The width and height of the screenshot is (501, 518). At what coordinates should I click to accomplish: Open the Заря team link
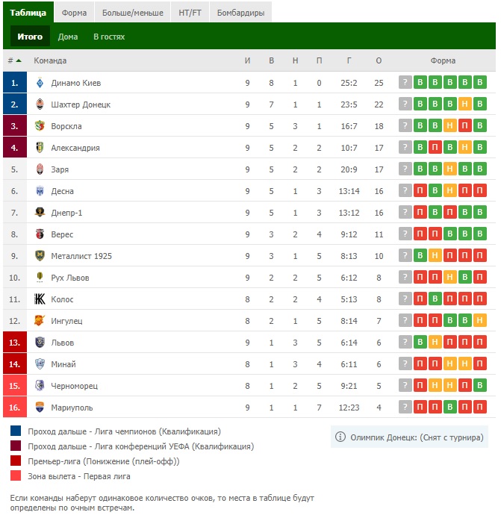[60, 169]
